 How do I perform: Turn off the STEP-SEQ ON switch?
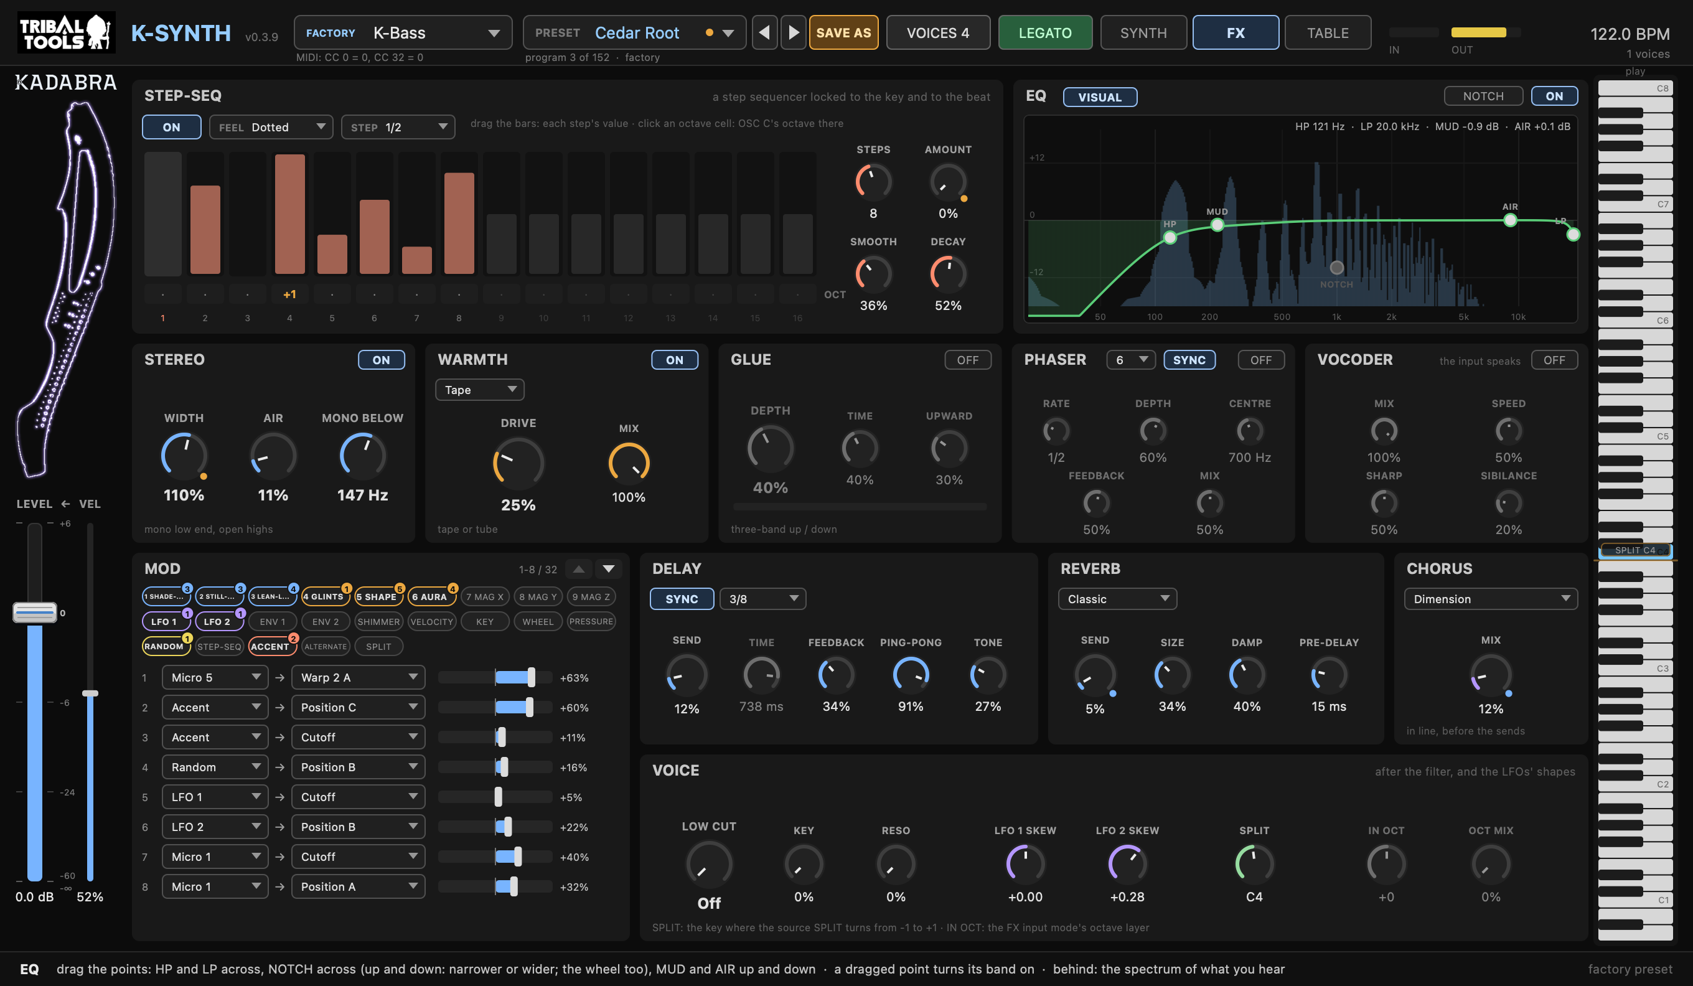(171, 127)
